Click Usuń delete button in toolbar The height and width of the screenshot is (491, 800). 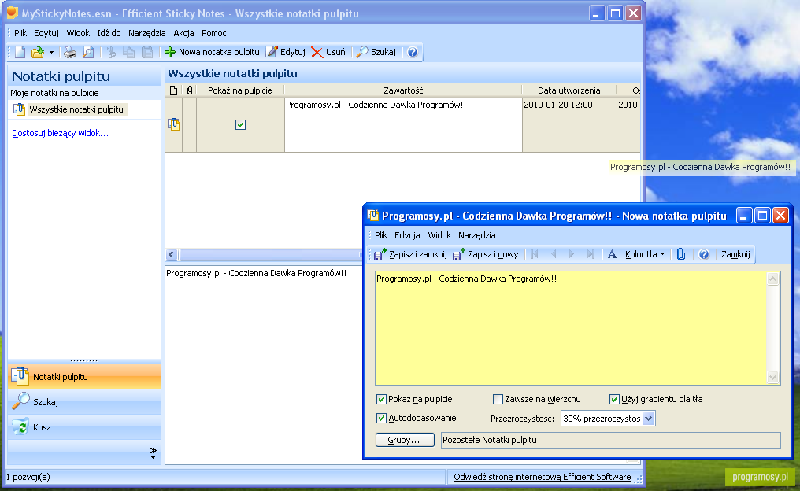pyautogui.click(x=328, y=52)
